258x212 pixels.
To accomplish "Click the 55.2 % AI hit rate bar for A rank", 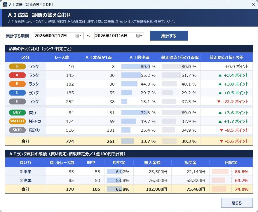I will (131, 75).
